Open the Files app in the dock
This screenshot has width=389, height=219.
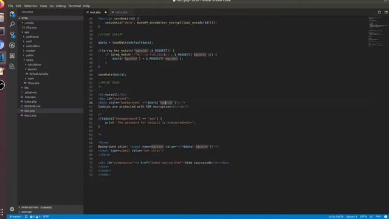(2, 18)
